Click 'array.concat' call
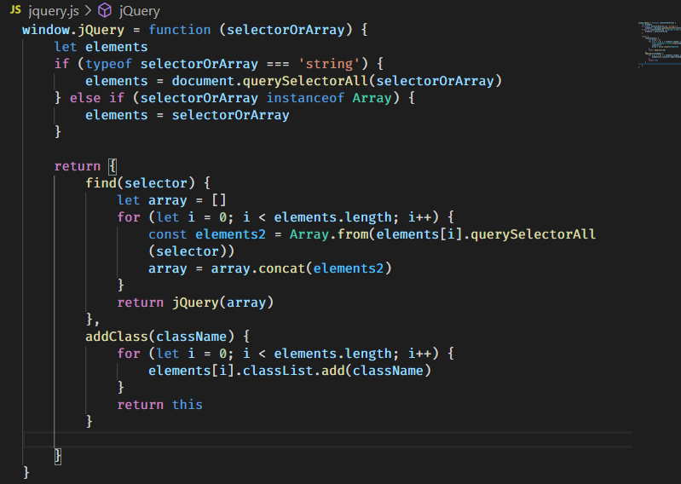Screen dimensions: 681x484 258,268
